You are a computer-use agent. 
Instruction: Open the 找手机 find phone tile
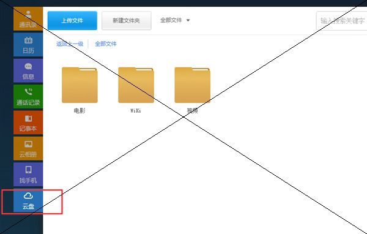pos(28,175)
